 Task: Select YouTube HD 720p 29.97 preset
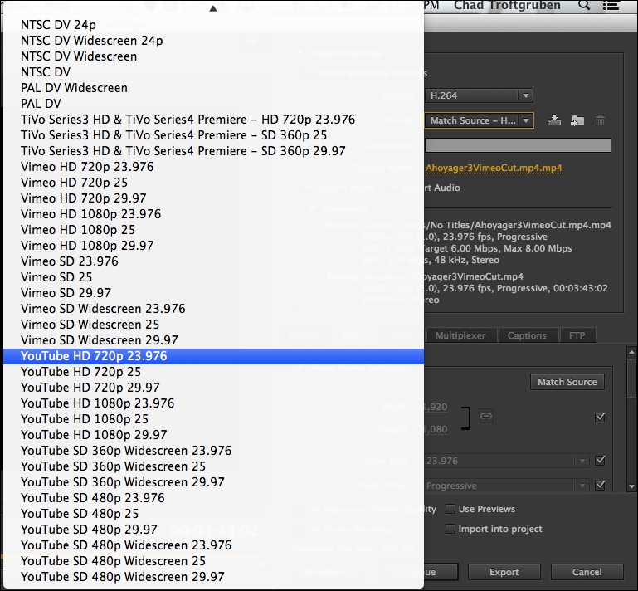coord(213,388)
